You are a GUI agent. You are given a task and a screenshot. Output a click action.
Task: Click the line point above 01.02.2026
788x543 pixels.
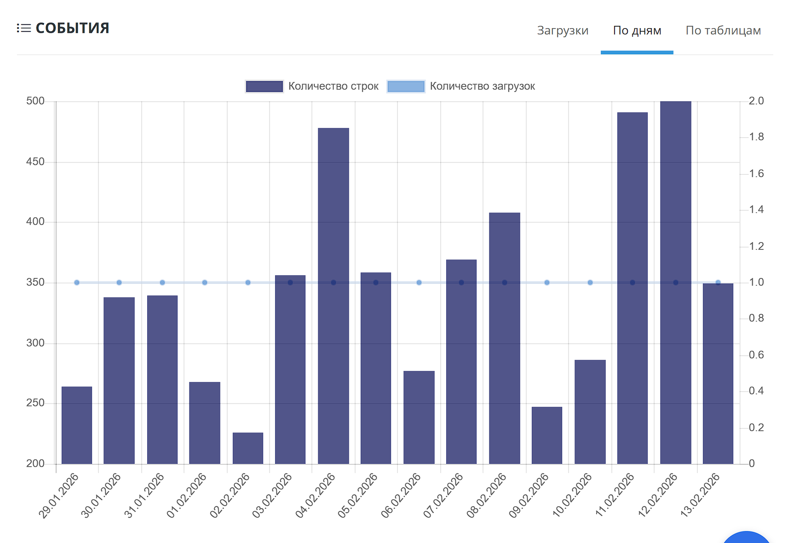point(205,283)
